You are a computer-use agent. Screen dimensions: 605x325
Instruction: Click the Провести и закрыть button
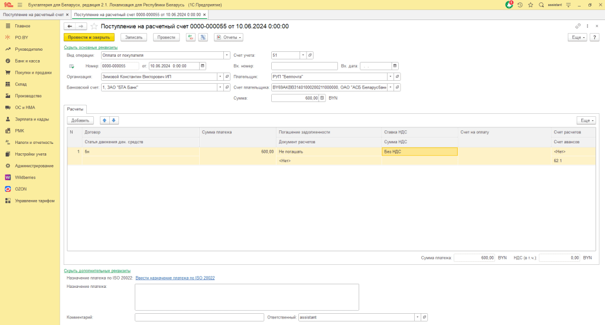(x=89, y=37)
